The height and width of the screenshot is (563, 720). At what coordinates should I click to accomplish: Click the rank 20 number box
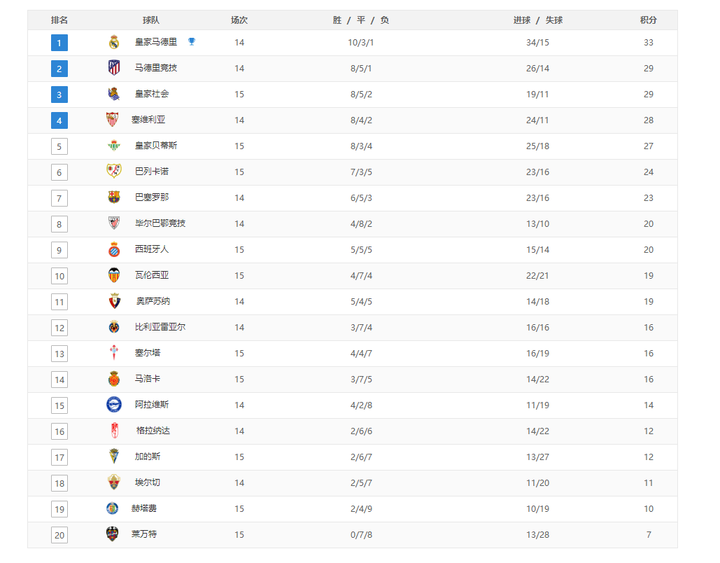click(59, 535)
